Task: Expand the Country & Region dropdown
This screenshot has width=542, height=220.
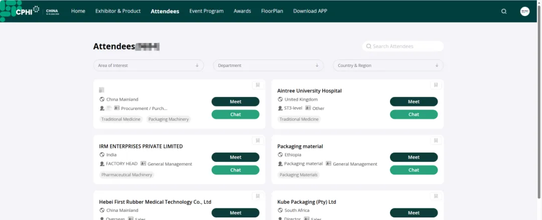Action: click(x=388, y=65)
